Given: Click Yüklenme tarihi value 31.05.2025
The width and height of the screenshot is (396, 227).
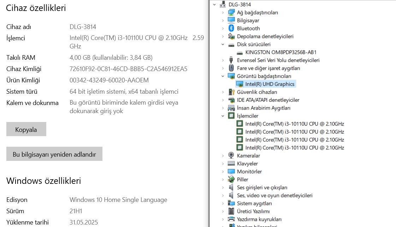Looking at the screenshot, I should (x=84, y=222).
